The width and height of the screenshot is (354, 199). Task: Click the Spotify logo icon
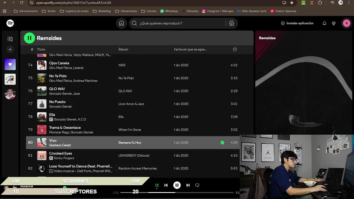pos(10,23)
